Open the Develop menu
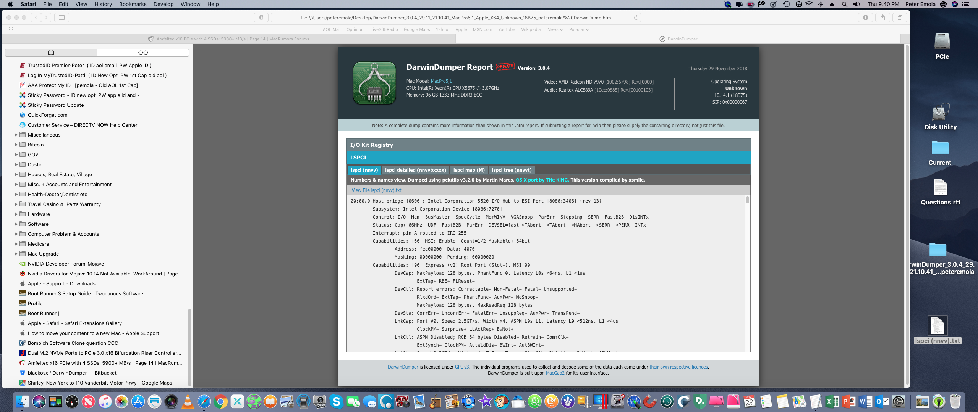This screenshot has width=978, height=412. coord(163,4)
